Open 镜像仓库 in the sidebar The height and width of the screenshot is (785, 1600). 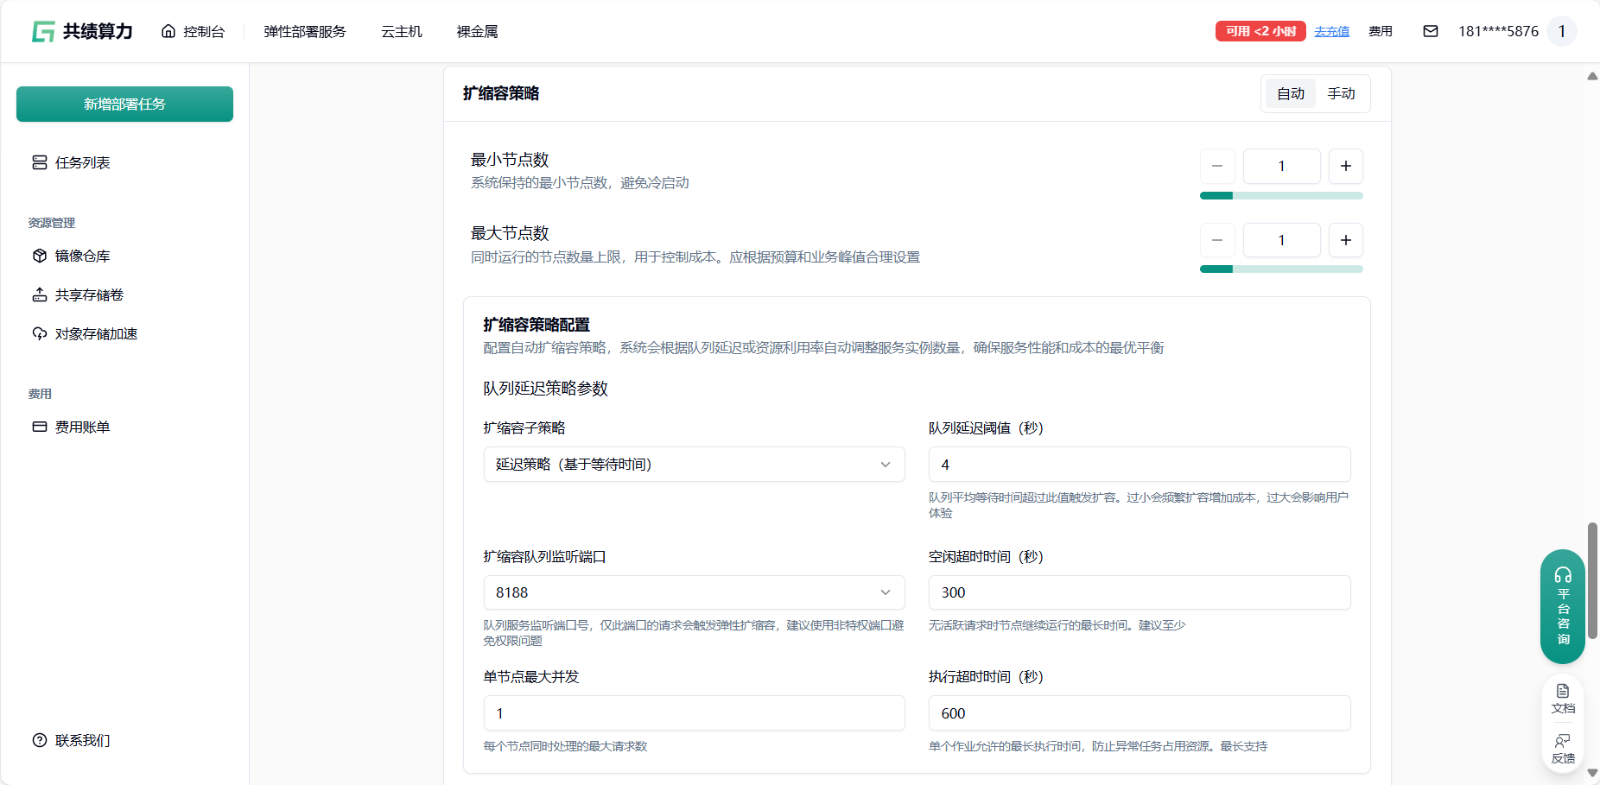[82, 256]
